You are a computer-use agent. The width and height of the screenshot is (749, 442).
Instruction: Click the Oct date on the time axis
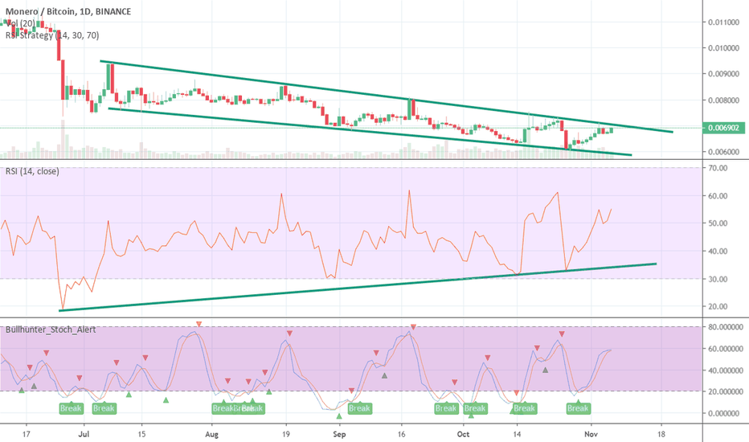coord(463,434)
